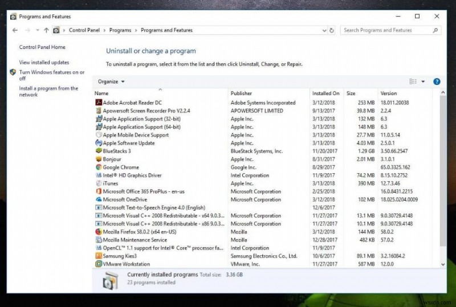Go up one level with Up arrow
The height and width of the screenshot is (307, 456).
46,30
